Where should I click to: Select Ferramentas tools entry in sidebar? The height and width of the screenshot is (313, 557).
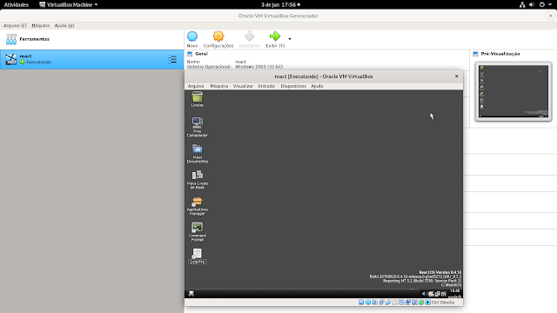[91, 39]
